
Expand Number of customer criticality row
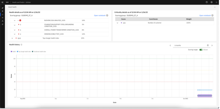coord(117,23)
